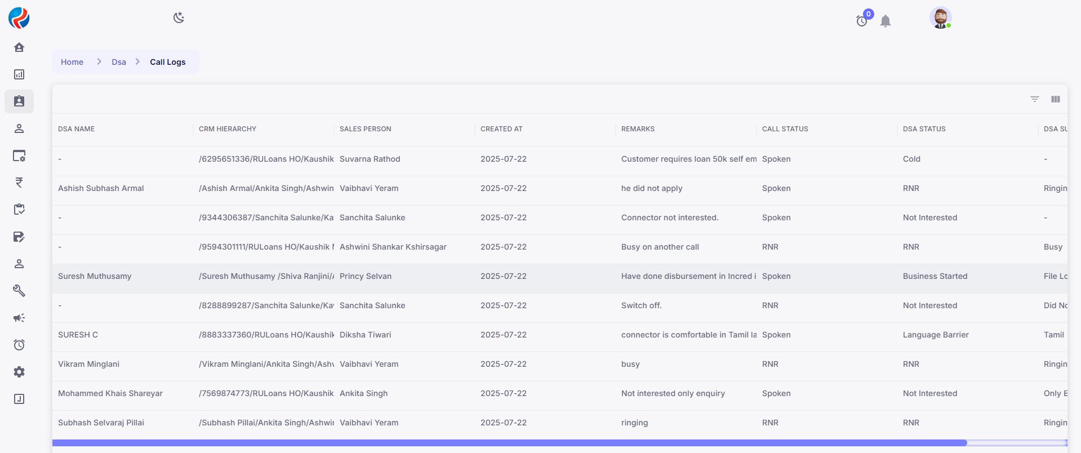Click the application logo
The height and width of the screenshot is (453, 1081).
(x=19, y=18)
